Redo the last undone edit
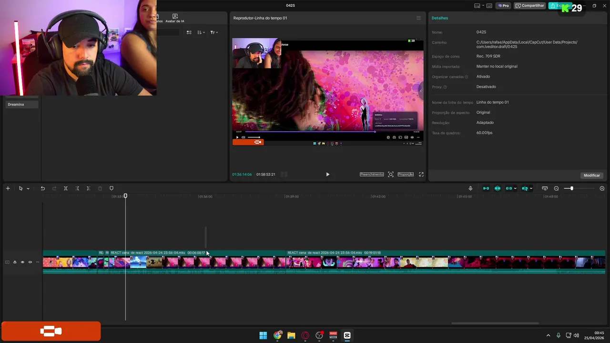Viewport: 610px width, 343px height. click(54, 189)
